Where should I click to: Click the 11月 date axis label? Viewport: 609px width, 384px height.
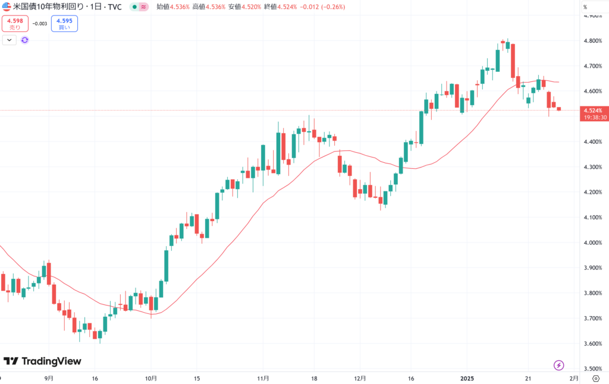pos(263,378)
